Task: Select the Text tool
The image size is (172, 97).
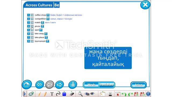Action: pos(52,94)
